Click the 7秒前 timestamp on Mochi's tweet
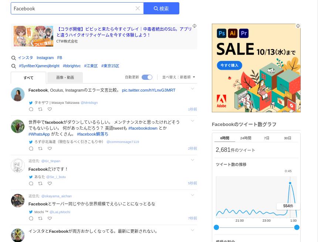The height and width of the screenshot is (242, 318). click(x=192, y=218)
